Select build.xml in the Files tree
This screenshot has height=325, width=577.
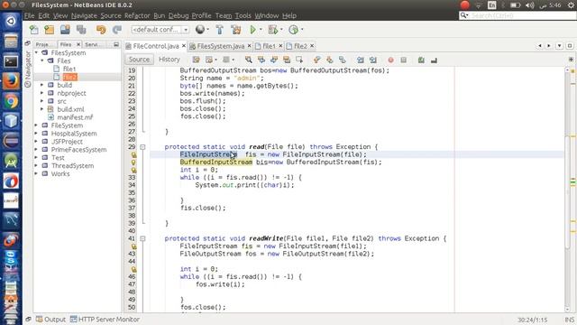click(70, 109)
